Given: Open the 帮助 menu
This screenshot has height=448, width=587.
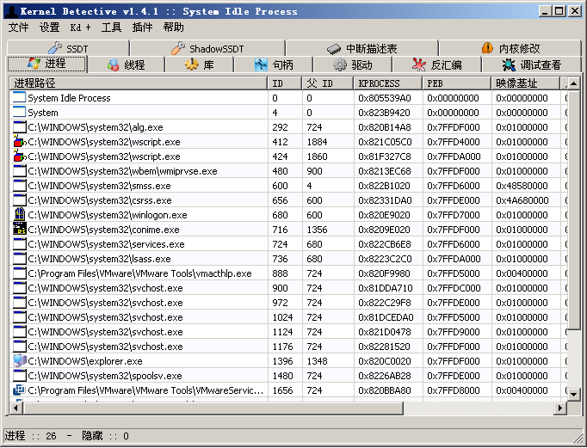Looking at the screenshot, I should (173, 28).
